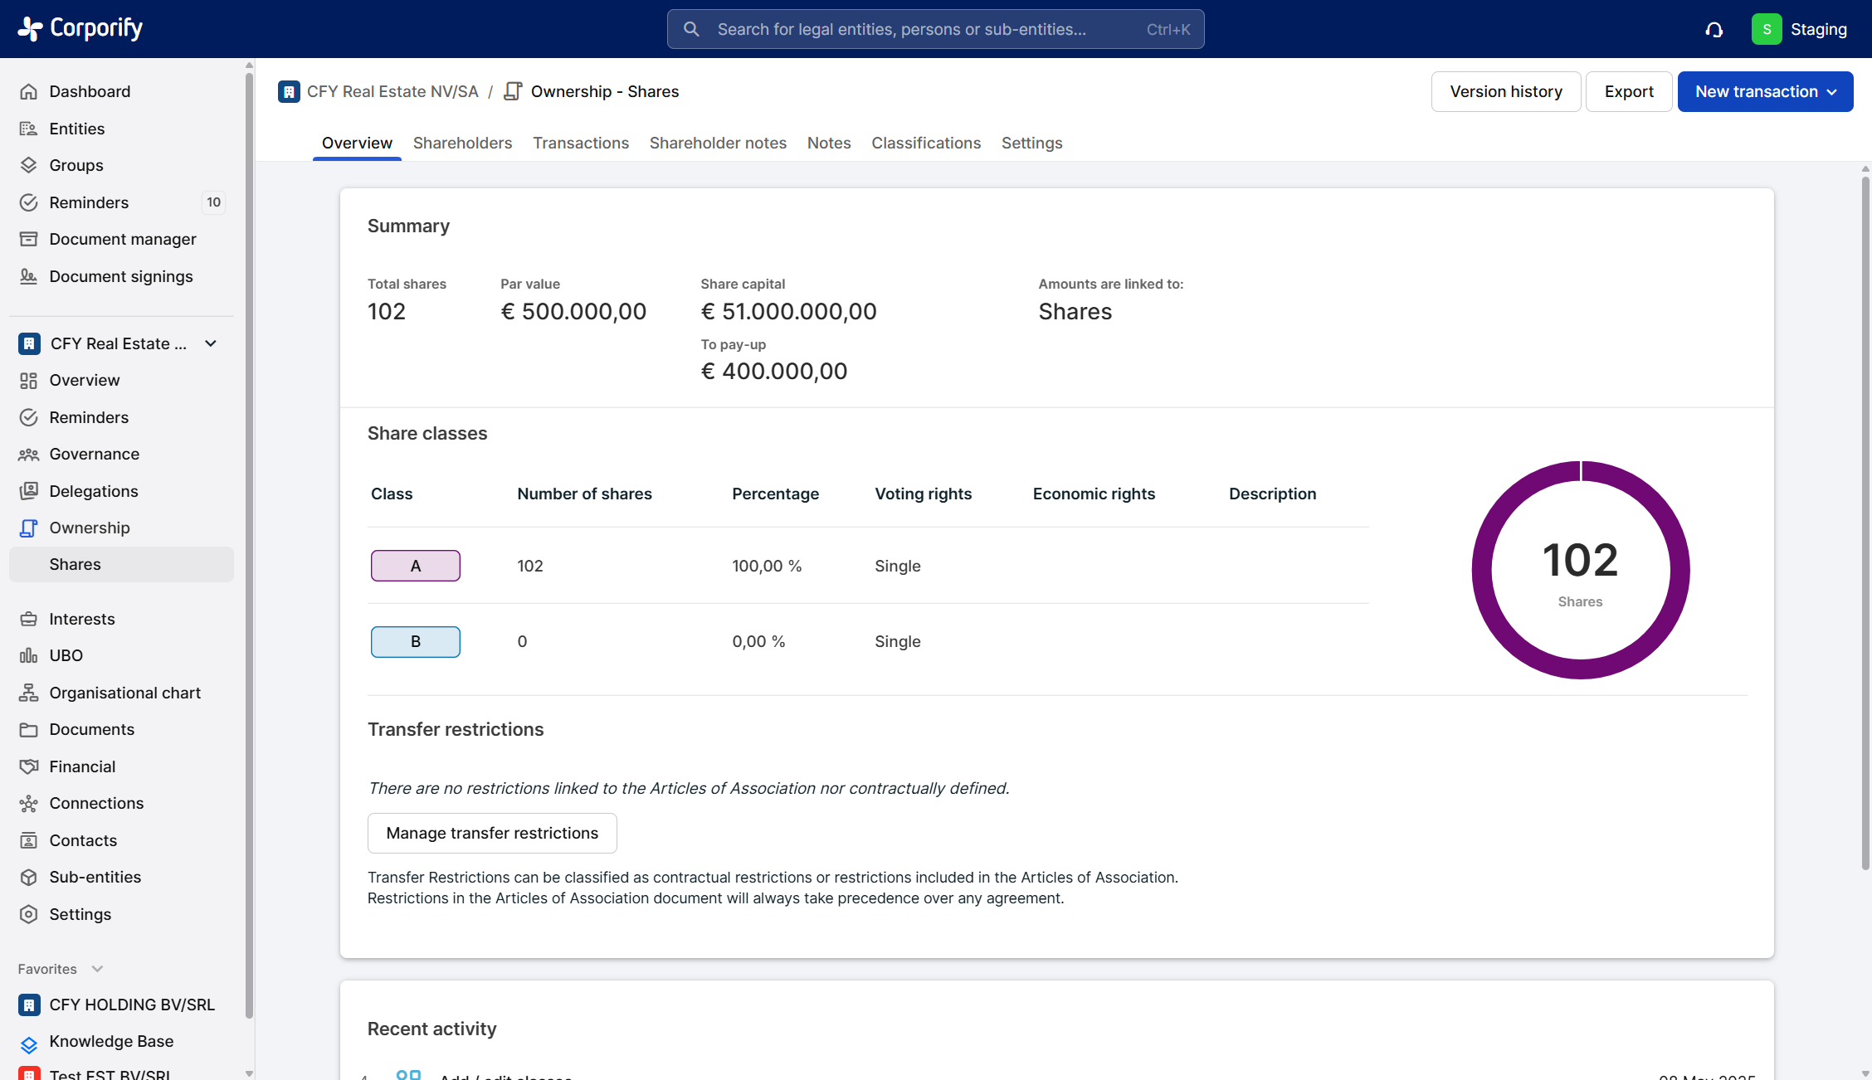Click the purple class A badge
Image resolution: width=1872 pixels, height=1080 pixels.
click(x=415, y=566)
